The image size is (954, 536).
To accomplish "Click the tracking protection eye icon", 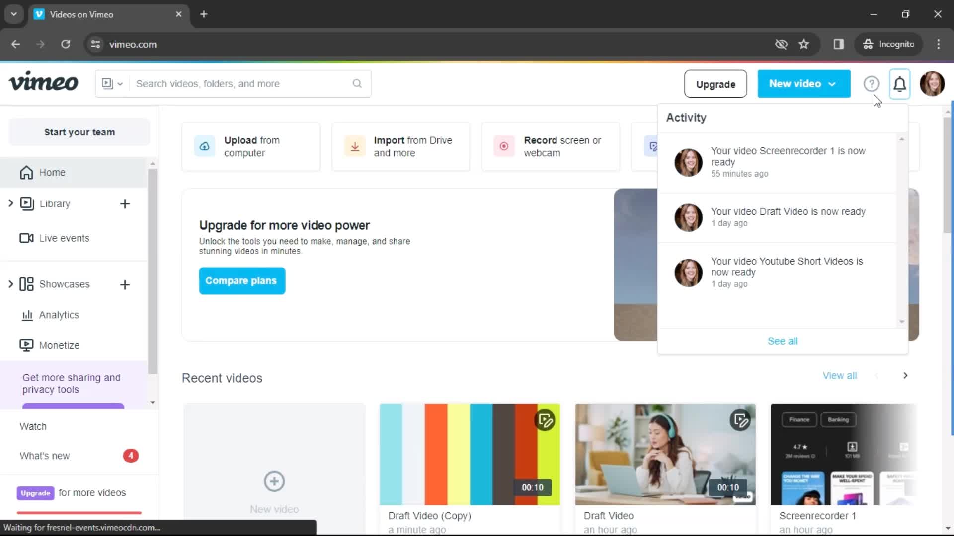I will click(781, 44).
